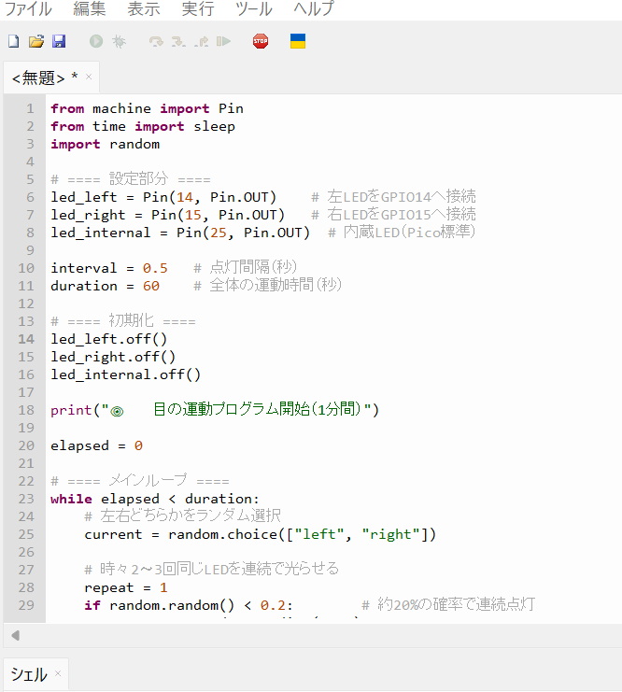Click the horizontal scrollbar left arrow
Viewport: 622px width, 692px height.
[x=15, y=635]
